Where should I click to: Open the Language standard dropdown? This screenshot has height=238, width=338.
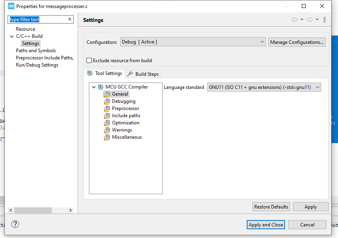[x=264, y=87]
